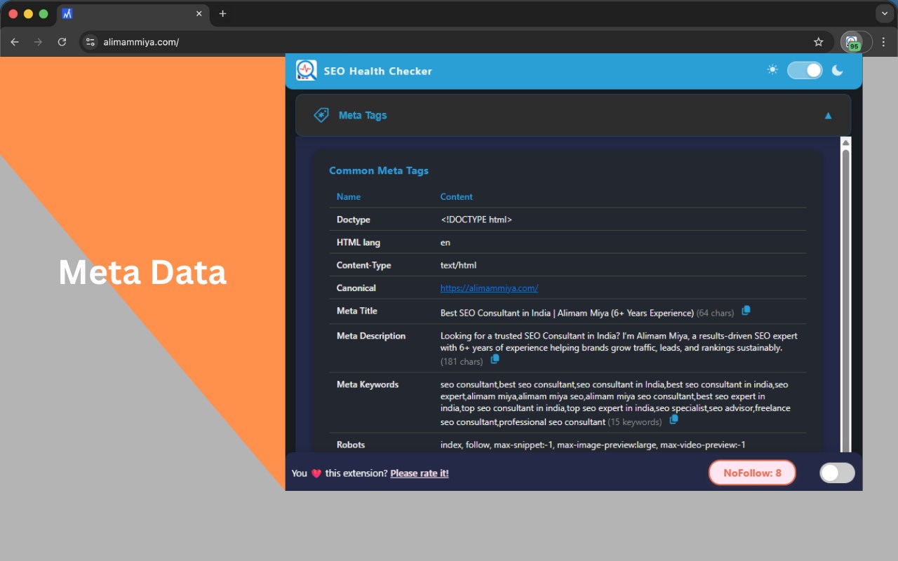Click the 'Doctype' row label
The width and height of the screenshot is (898, 561).
click(354, 219)
